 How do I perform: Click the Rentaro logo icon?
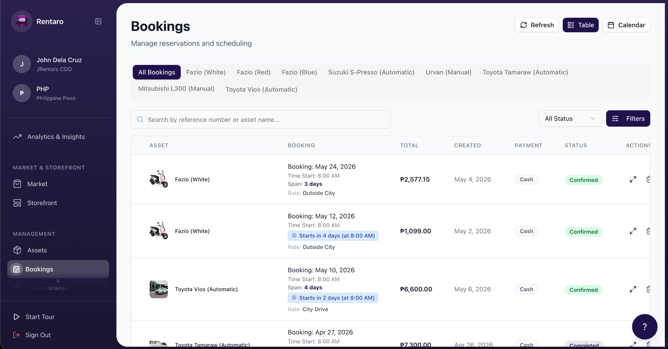click(22, 22)
